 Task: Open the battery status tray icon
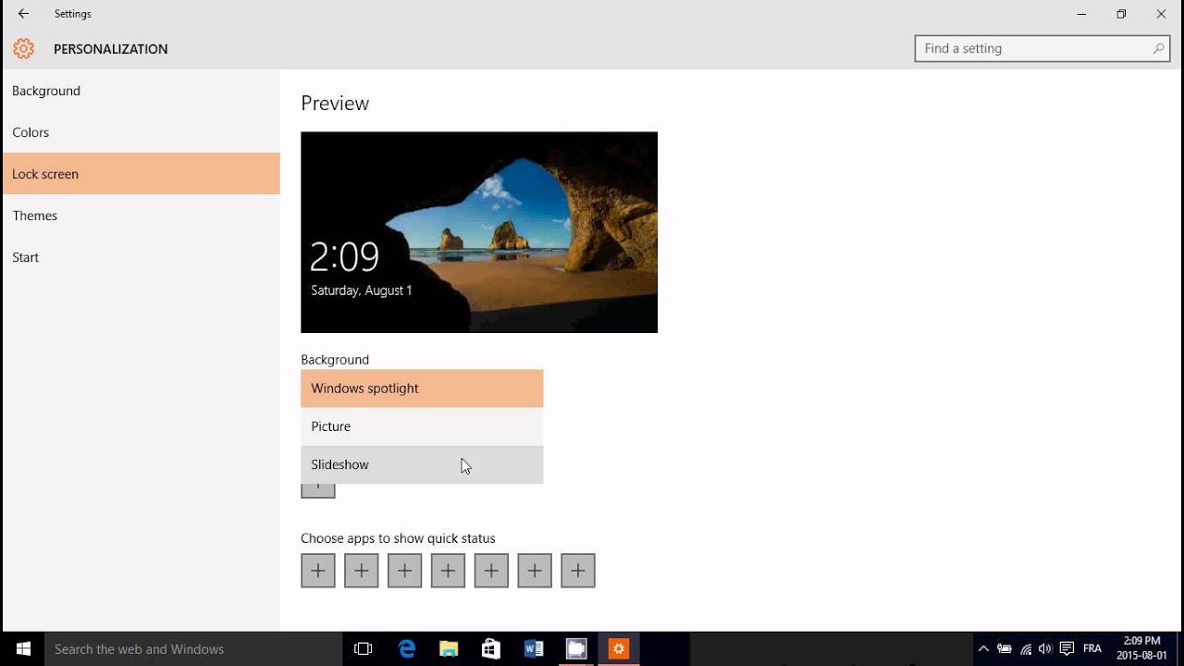click(1005, 649)
